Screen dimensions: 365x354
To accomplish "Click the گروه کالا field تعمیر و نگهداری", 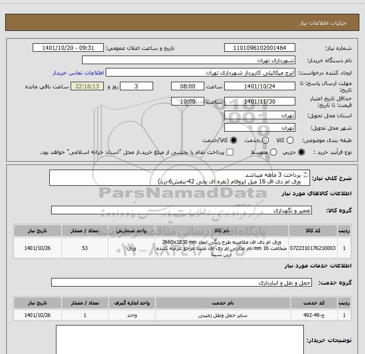I will coord(182,210).
